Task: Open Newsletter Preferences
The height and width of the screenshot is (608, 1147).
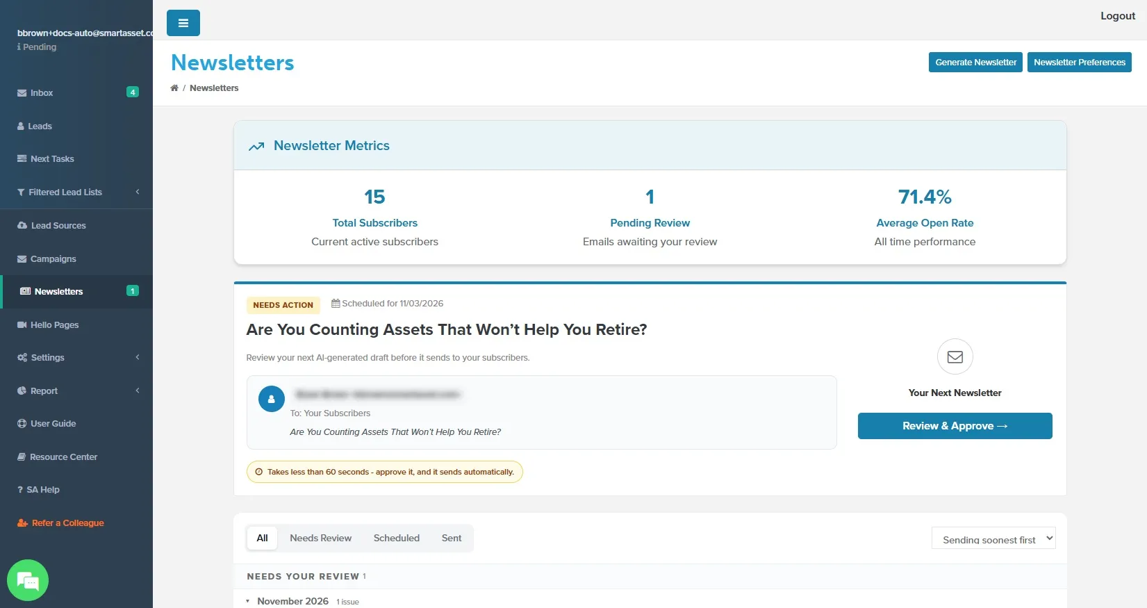Action: 1080,62
